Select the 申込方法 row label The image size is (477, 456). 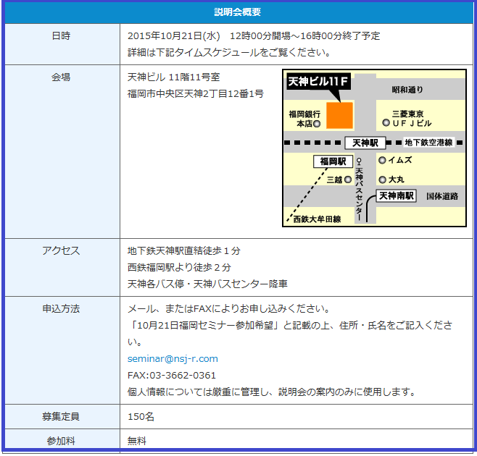pyautogui.click(x=61, y=308)
